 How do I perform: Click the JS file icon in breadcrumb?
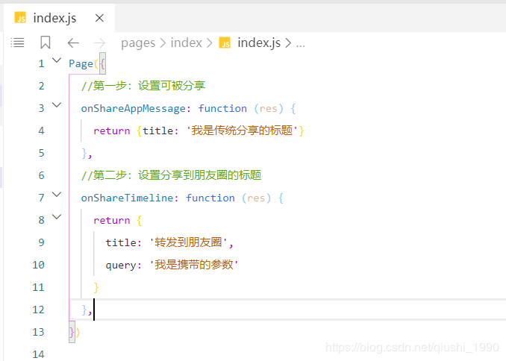coord(225,43)
